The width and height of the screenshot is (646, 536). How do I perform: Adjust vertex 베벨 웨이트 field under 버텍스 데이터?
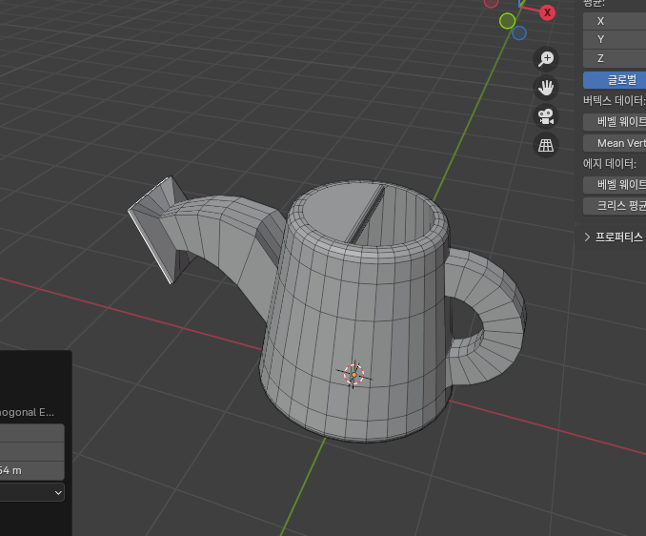tap(615, 122)
